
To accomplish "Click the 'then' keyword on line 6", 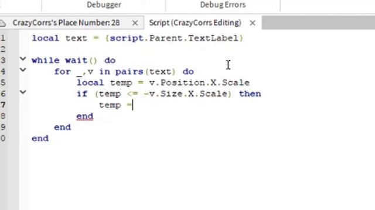I will point(250,94).
